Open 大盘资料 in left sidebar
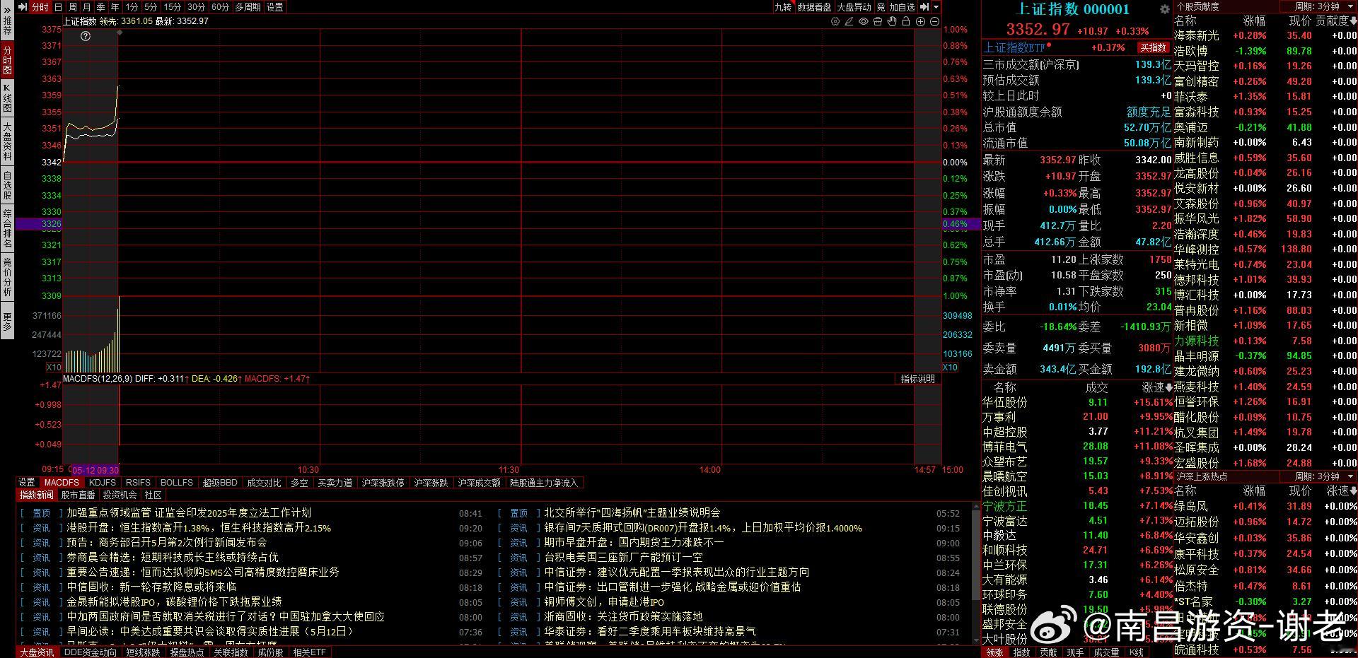The height and width of the screenshot is (658, 1358). 7,141
